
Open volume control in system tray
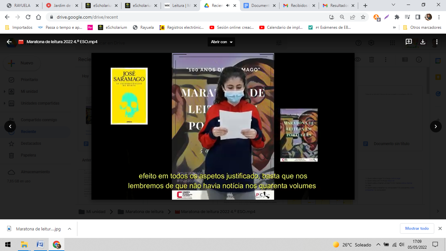point(402,244)
